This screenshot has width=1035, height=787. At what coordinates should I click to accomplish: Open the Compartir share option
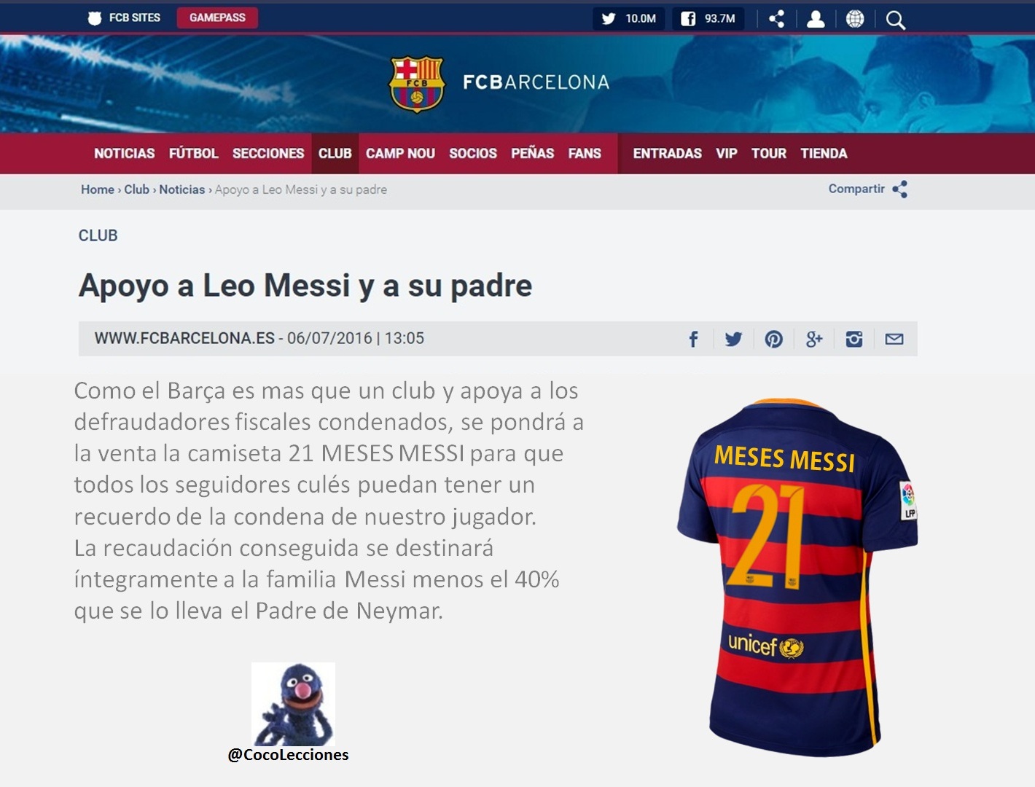pos(868,189)
